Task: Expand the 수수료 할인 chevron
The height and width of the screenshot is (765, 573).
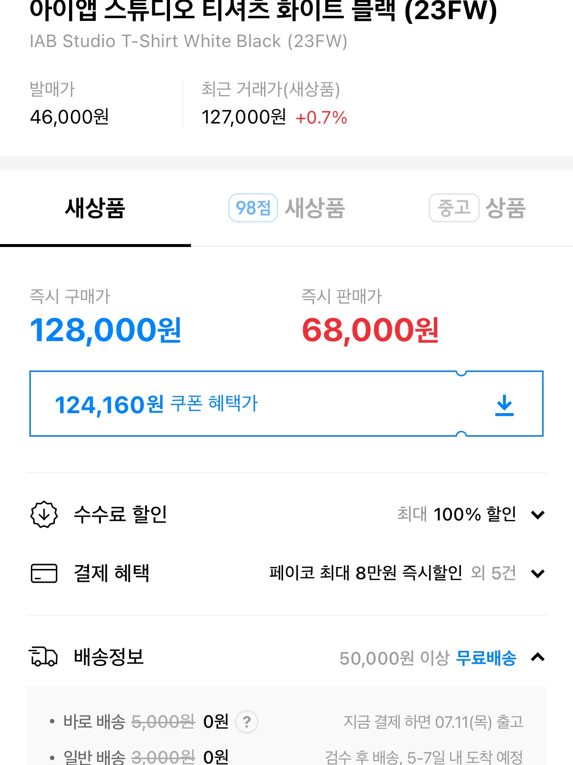Action: [538, 515]
